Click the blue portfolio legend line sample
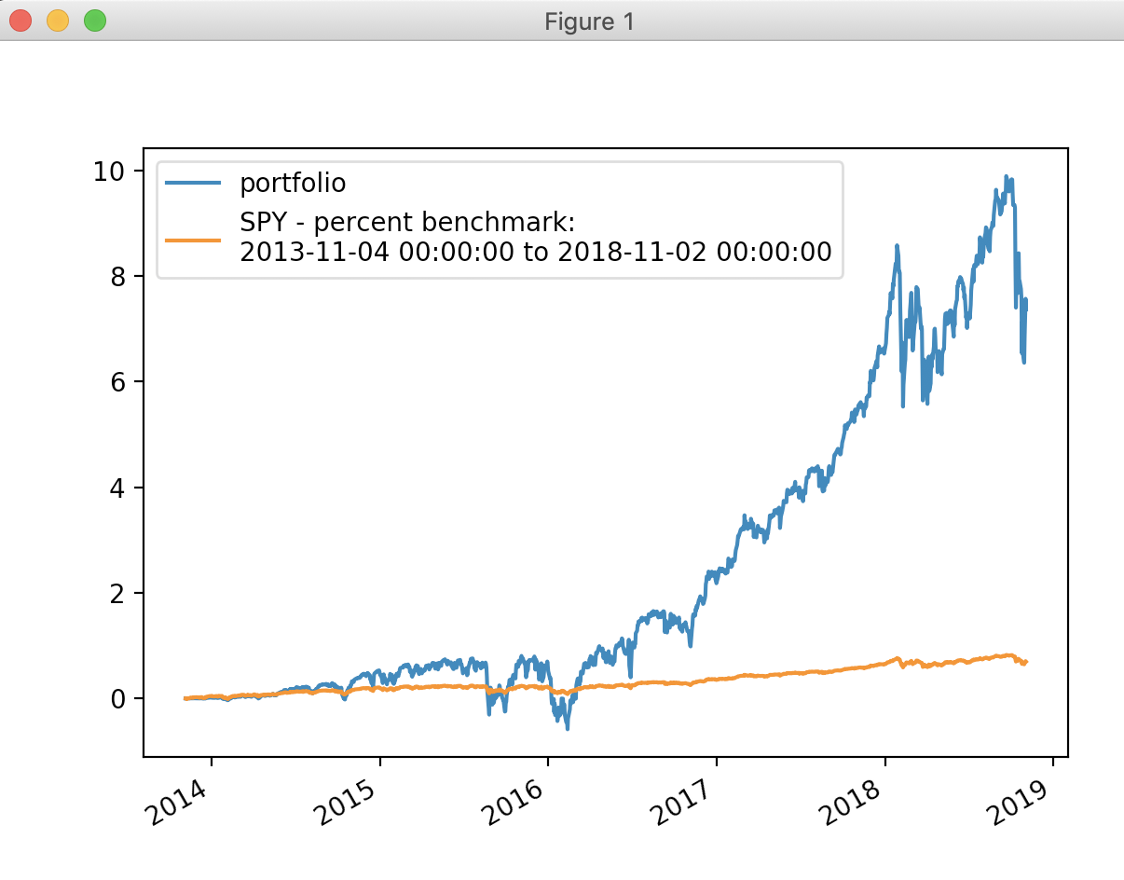This screenshot has width=1124, height=880. pos(194,184)
